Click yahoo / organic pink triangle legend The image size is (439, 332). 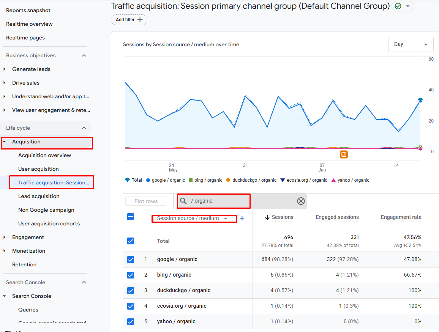[333, 180]
